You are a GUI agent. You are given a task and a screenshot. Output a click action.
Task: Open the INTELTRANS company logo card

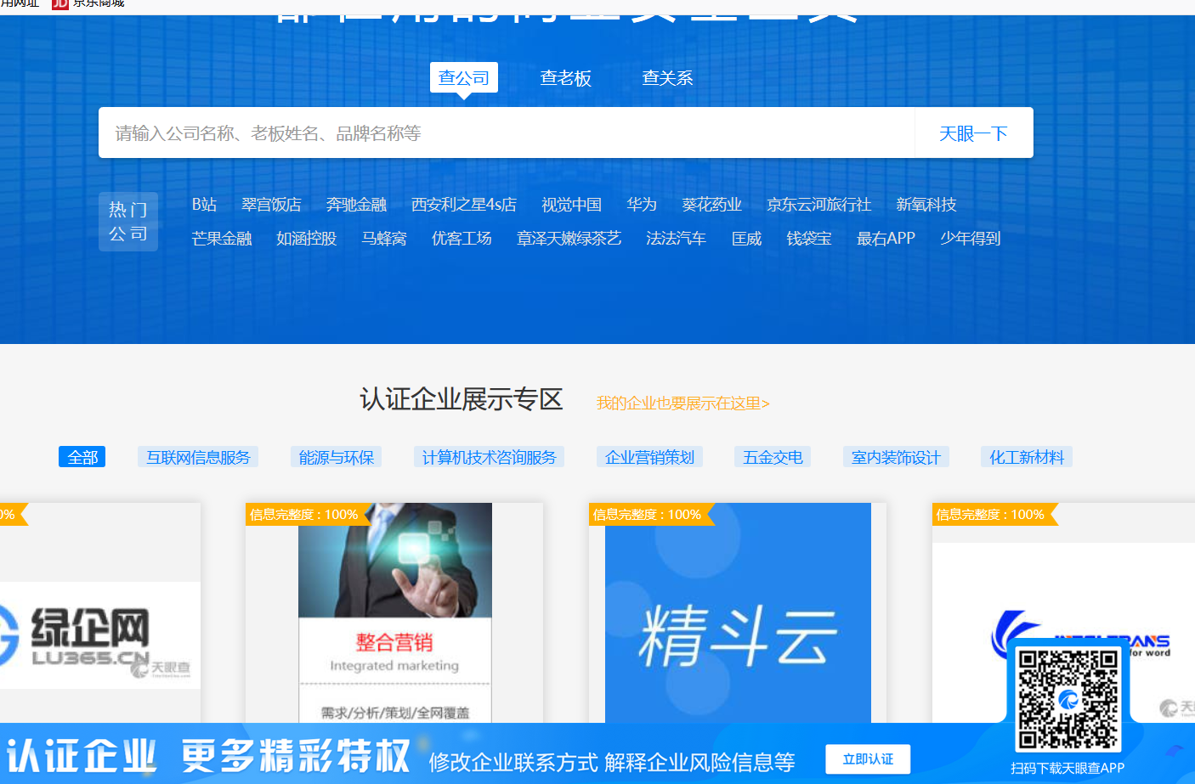pyautogui.click(x=1063, y=613)
